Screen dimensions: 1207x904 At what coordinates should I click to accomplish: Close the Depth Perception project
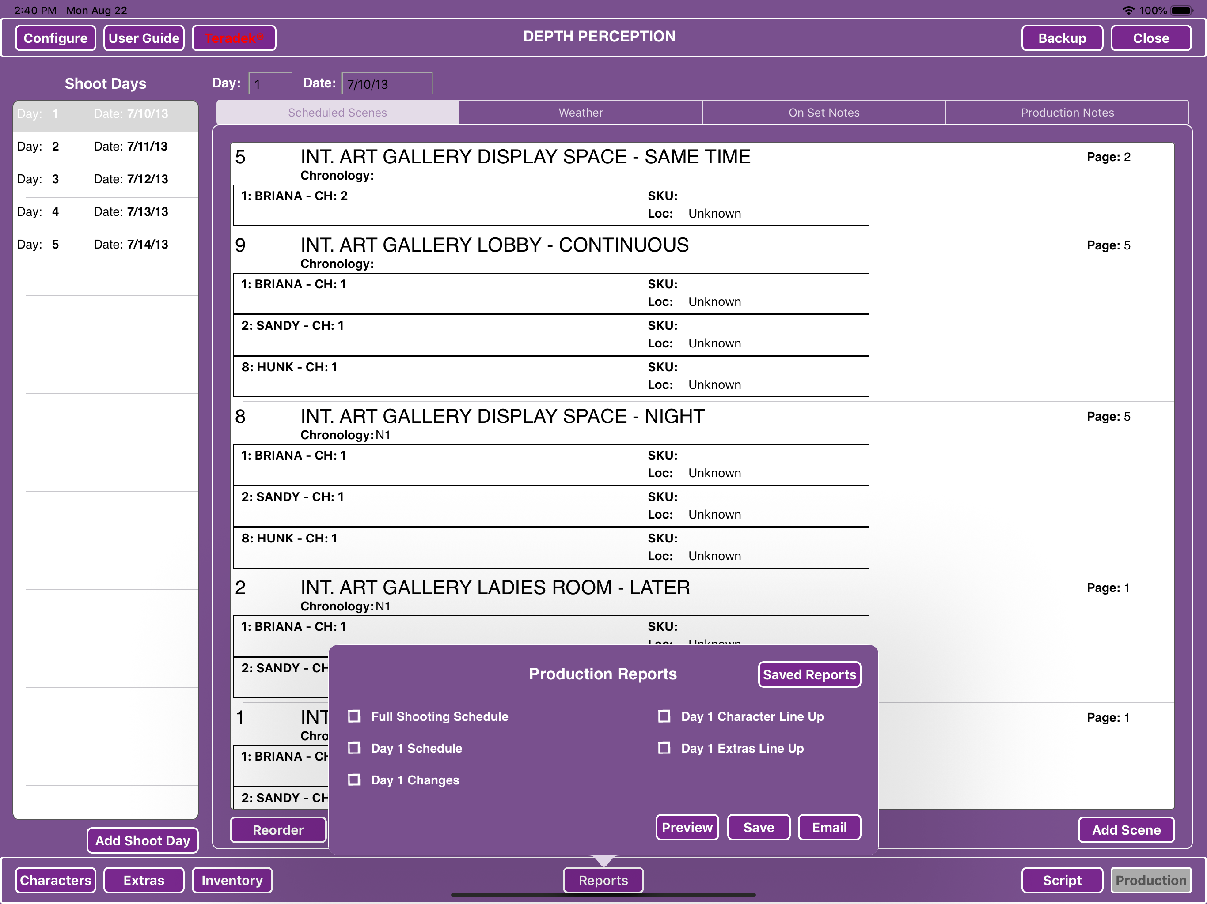coord(1151,38)
